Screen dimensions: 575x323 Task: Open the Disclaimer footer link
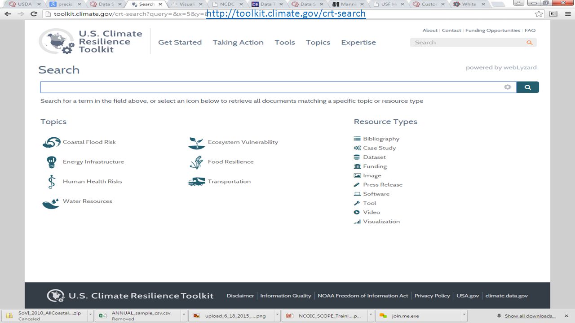coord(240,296)
